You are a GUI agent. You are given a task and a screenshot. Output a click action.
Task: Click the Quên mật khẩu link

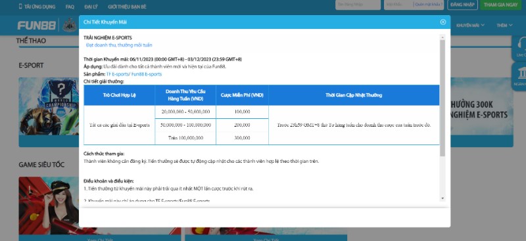pyautogui.click(x=429, y=5)
